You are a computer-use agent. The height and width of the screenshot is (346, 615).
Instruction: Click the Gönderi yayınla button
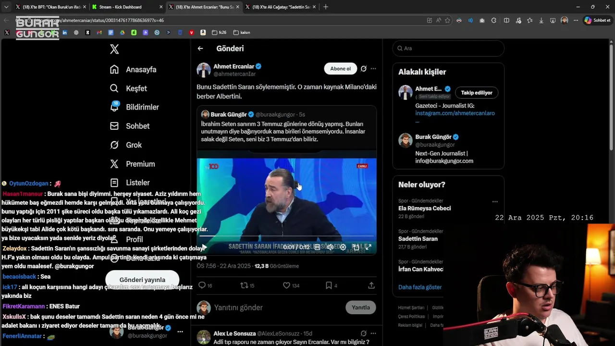pos(142,280)
